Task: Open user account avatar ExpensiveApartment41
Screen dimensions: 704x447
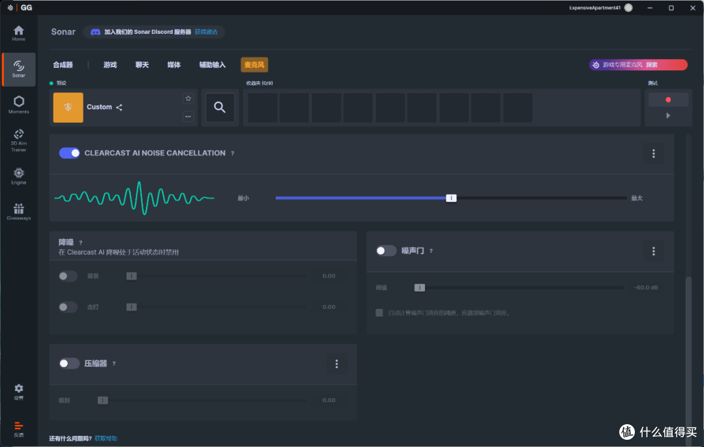Action: [628, 8]
